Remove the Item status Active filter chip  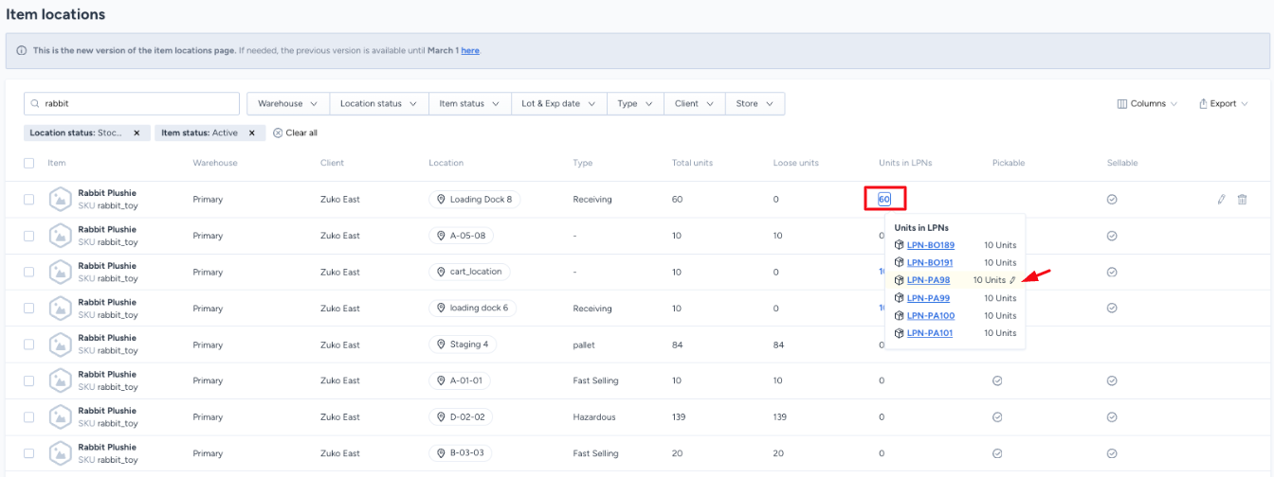click(x=251, y=133)
